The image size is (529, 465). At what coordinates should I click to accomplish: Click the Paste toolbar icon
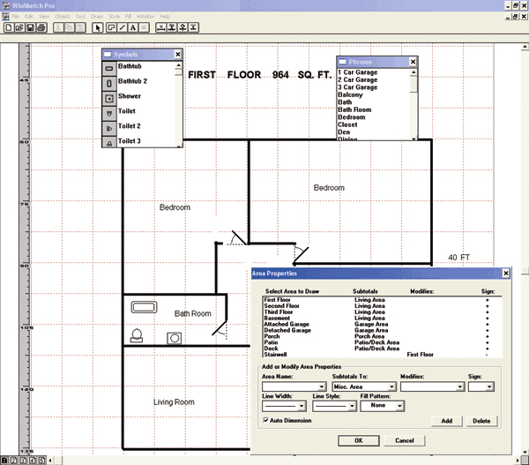click(80, 27)
